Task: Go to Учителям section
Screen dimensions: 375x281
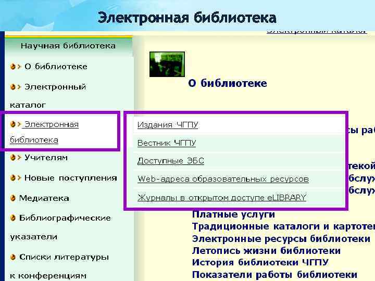Action: click(46, 158)
